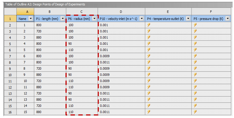Screen dimensions: 234x118
Task: Open the Name column filter dropdown
Action: tap(31, 19)
